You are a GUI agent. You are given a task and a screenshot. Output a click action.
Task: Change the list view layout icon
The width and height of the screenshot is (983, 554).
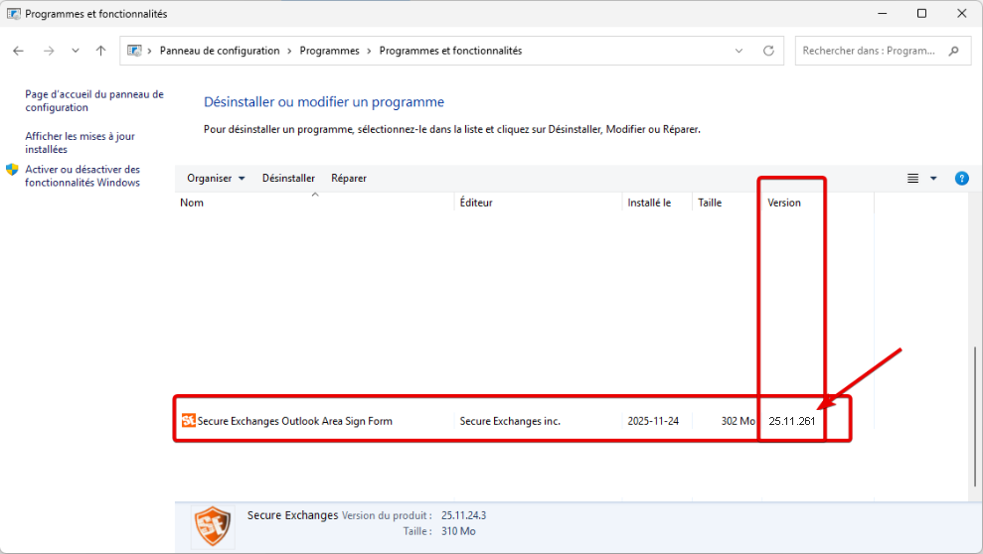pyautogui.click(x=912, y=179)
